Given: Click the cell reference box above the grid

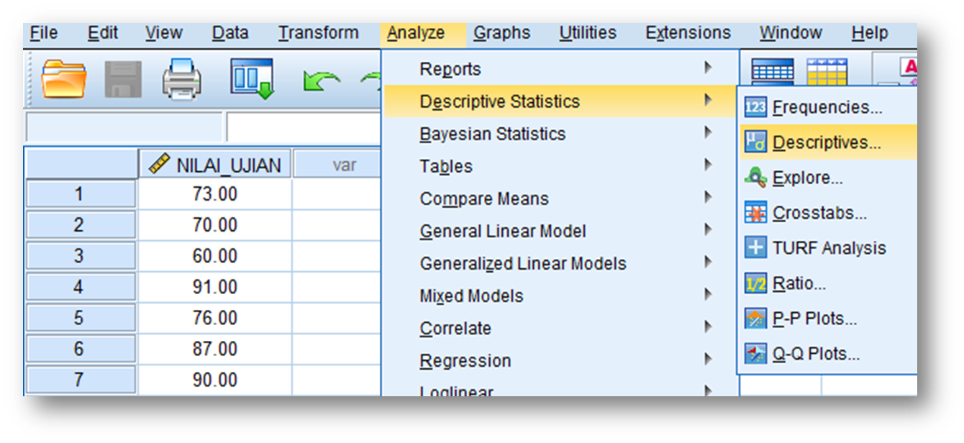Looking at the screenshot, I should pyautogui.click(x=124, y=127).
